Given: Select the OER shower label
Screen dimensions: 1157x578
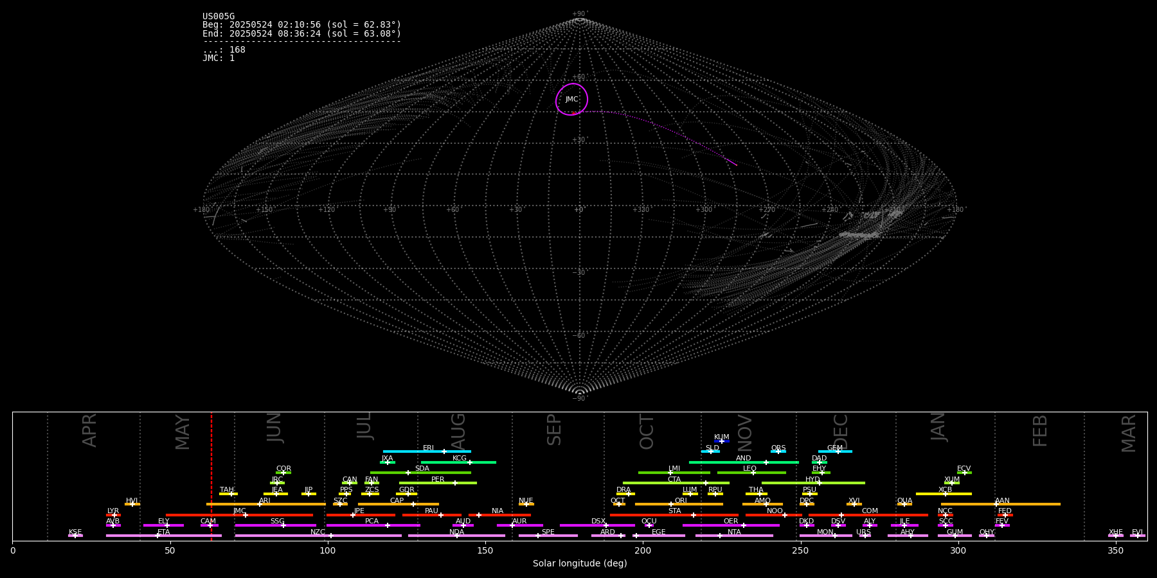Looking at the screenshot, I should (731, 521).
